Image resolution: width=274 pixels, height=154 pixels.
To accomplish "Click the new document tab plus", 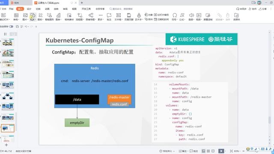I will [82, 3].
